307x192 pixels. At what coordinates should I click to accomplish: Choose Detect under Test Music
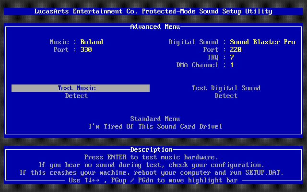coord(76,96)
